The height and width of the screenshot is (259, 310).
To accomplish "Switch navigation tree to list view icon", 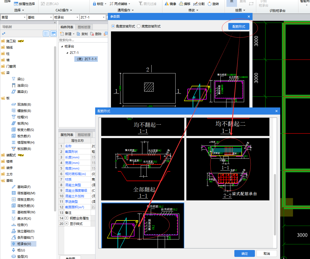I will [46, 34].
